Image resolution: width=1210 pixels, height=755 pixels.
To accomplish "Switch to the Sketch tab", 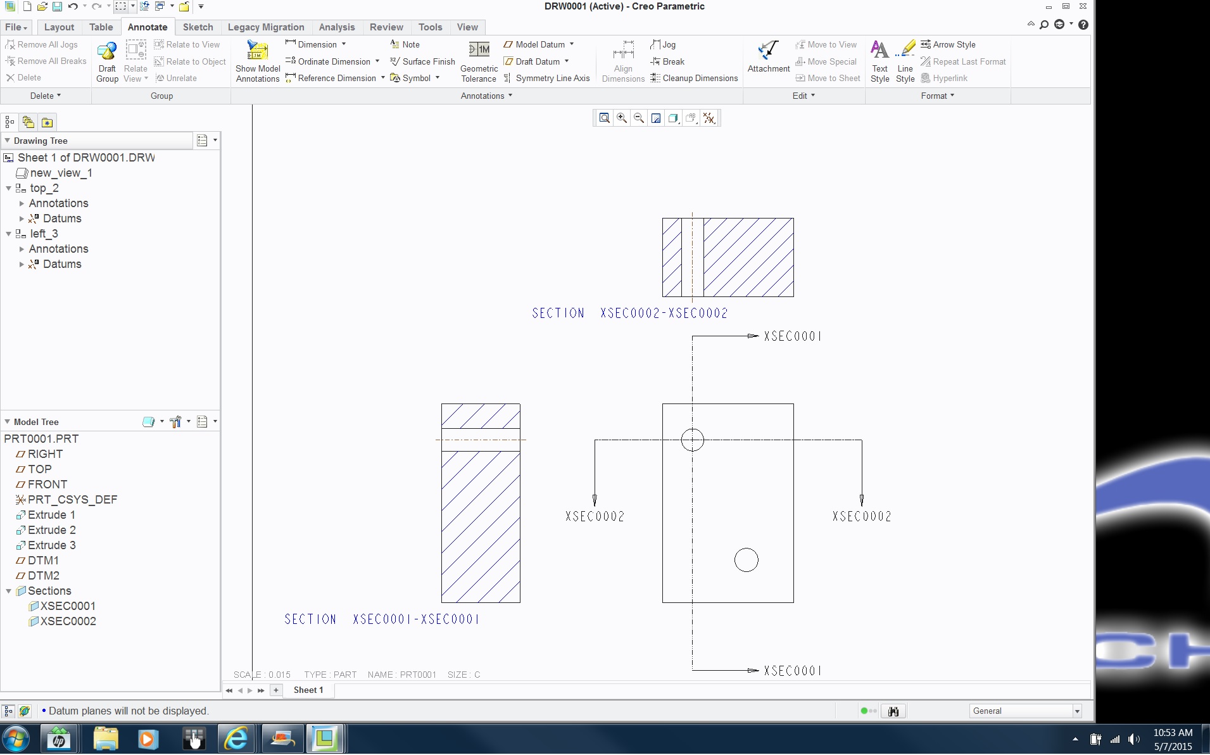I will [x=198, y=27].
